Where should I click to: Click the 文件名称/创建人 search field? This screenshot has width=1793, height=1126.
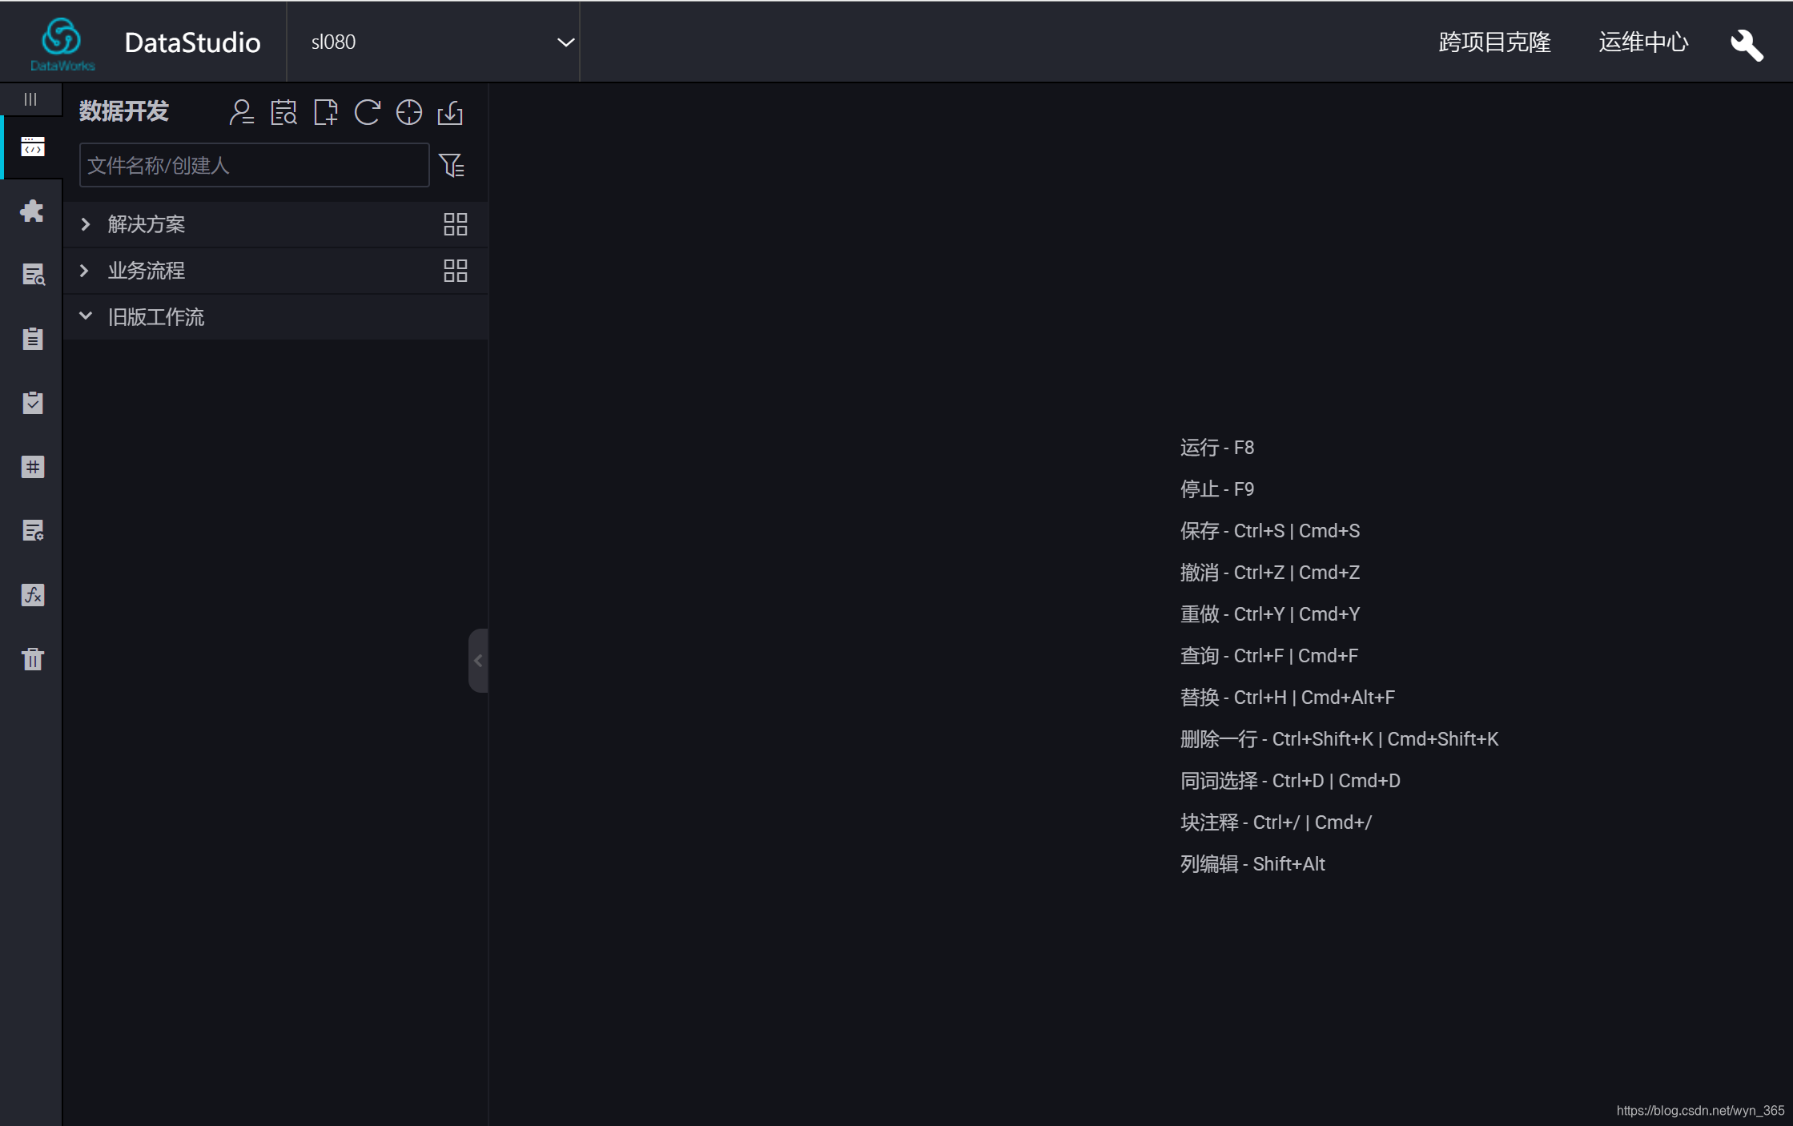254,165
